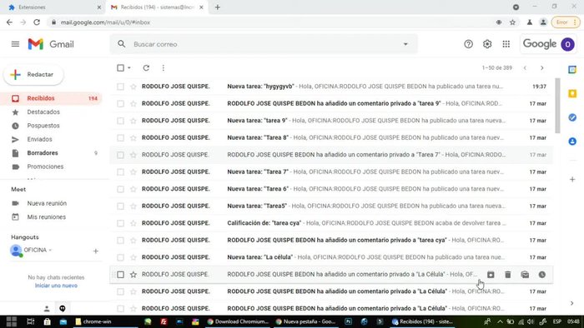Click the "Iniciar uno nuevo" link
The width and height of the screenshot is (584, 328).
coord(56,286)
